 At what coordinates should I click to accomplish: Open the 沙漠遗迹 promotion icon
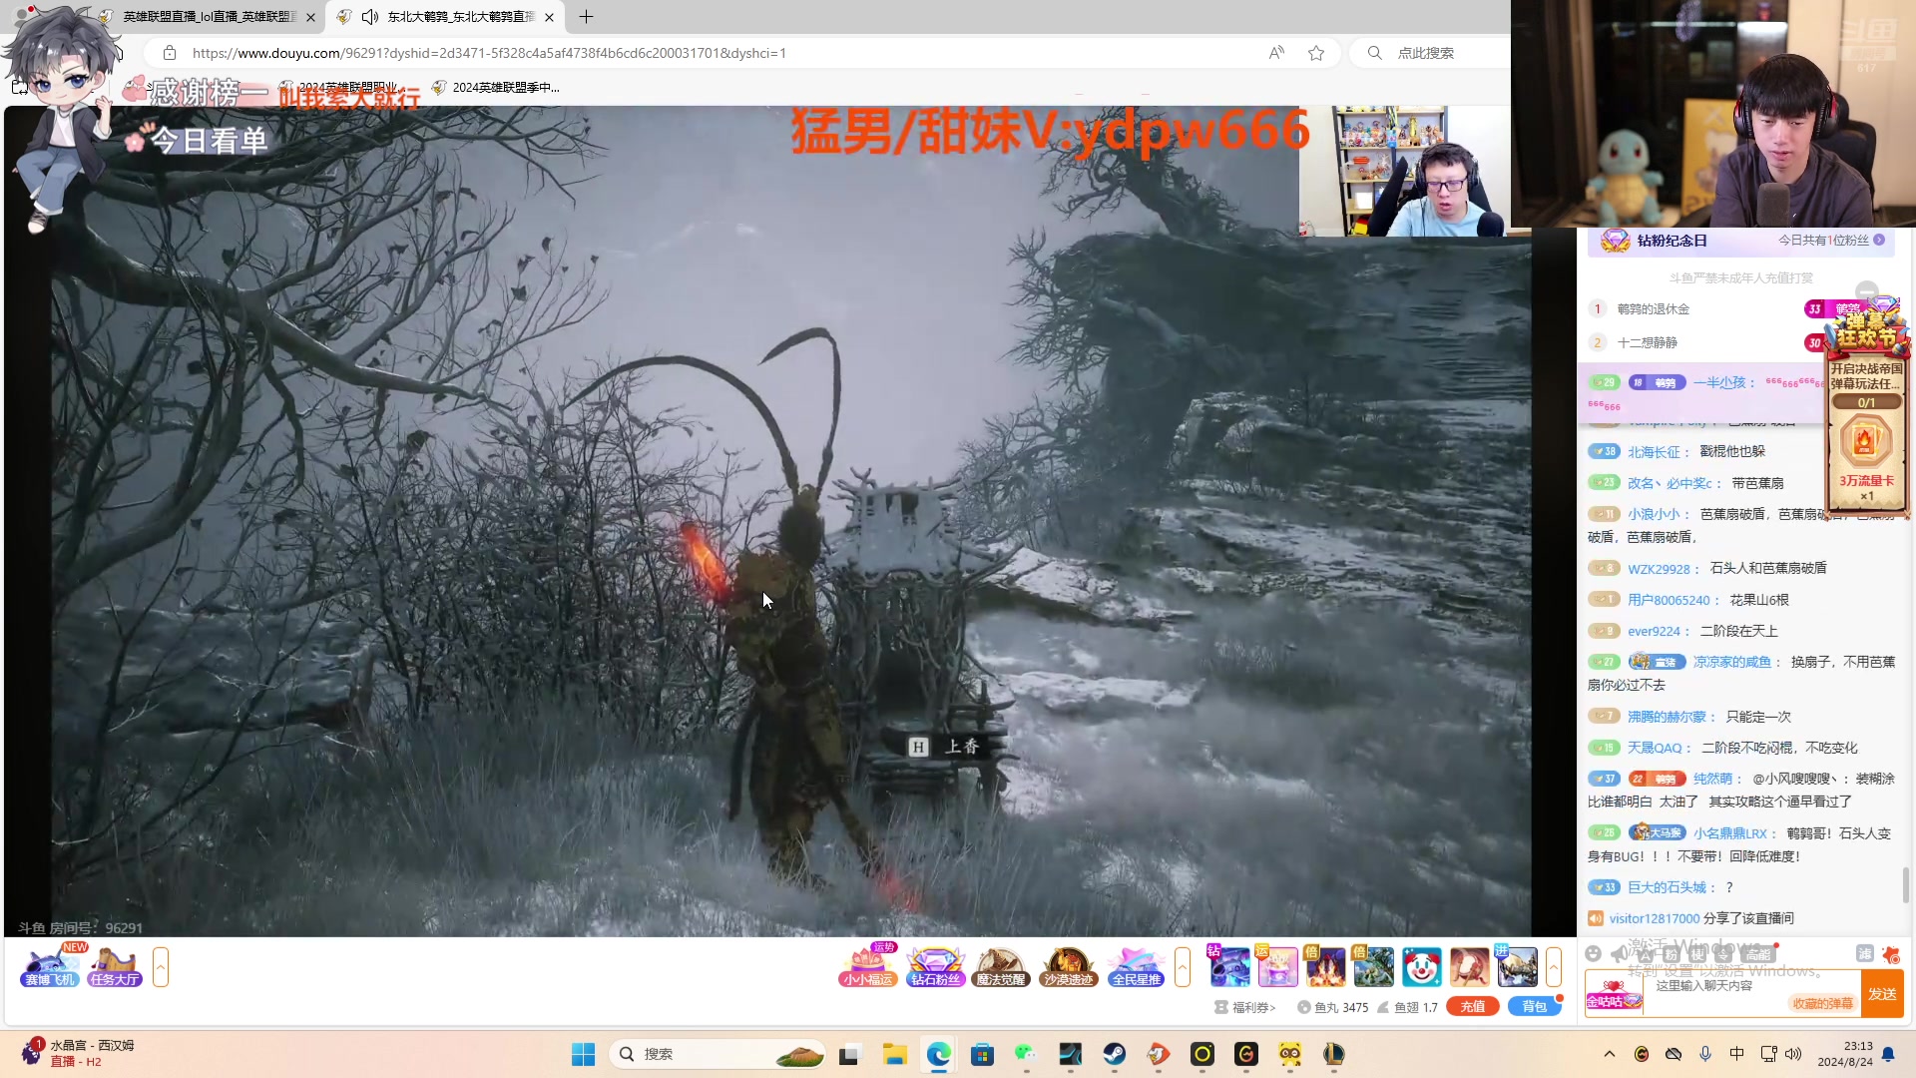point(1068,966)
